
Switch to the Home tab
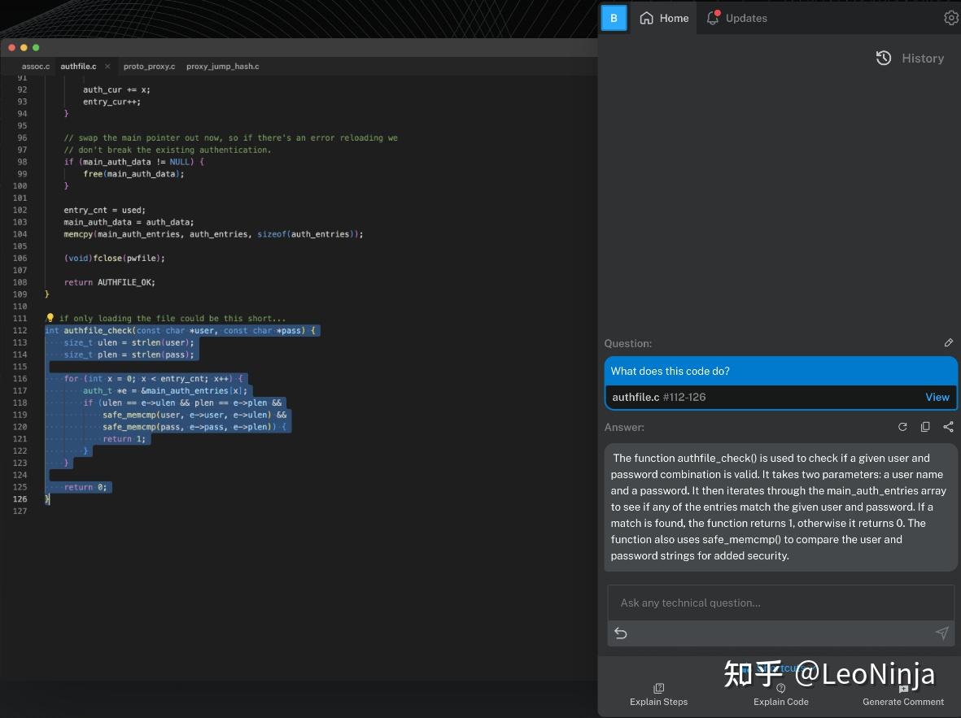pyautogui.click(x=664, y=19)
